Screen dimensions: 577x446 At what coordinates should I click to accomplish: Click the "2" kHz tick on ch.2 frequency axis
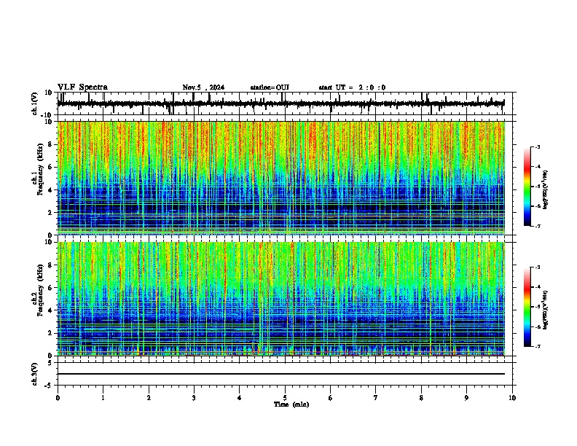pyautogui.click(x=52, y=333)
